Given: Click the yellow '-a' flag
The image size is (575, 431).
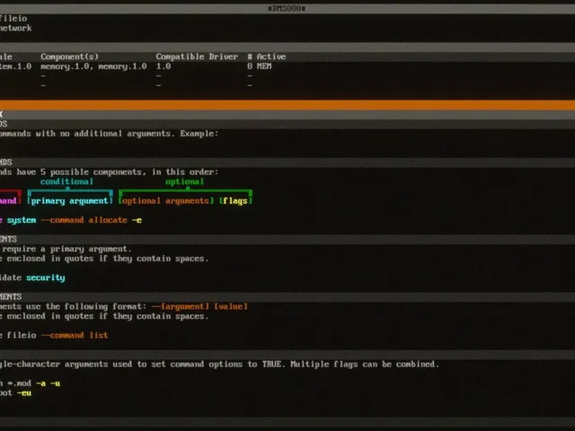Looking at the screenshot, I should click(40, 383).
